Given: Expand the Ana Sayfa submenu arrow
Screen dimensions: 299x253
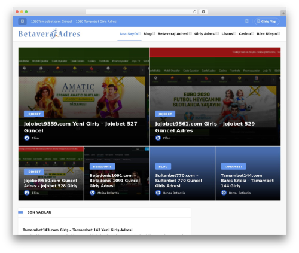Looking at the screenshot, I should (139, 33).
